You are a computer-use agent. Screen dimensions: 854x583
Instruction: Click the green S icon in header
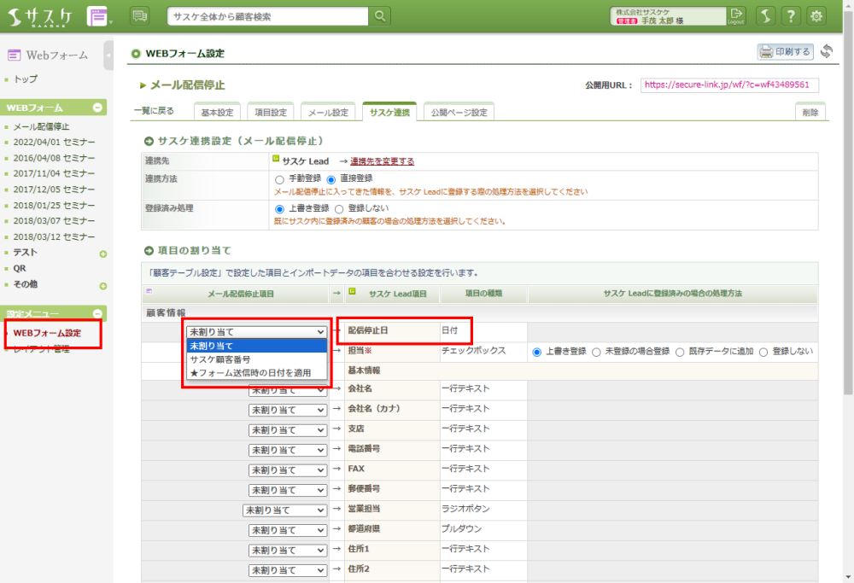click(765, 16)
